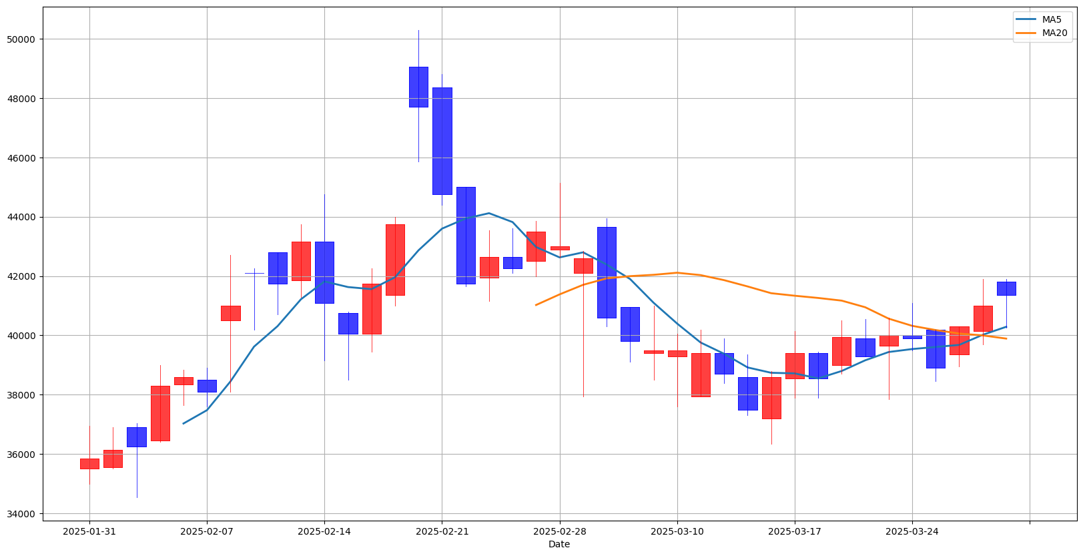Image resolution: width=1083 pixels, height=556 pixels.
Task: Select the 2025-02-28 x-axis date label
Action: [x=559, y=532]
